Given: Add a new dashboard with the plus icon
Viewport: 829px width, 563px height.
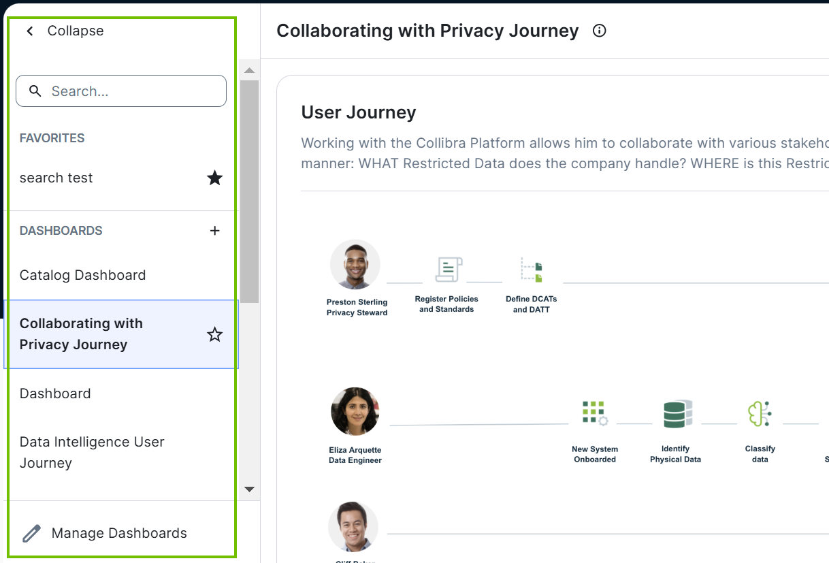Looking at the screenshot, I should coord(214,231).
